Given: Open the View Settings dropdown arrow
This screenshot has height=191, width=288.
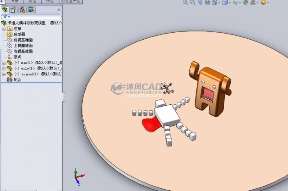Looking at the screenshot, I should [x=268, y=3].
